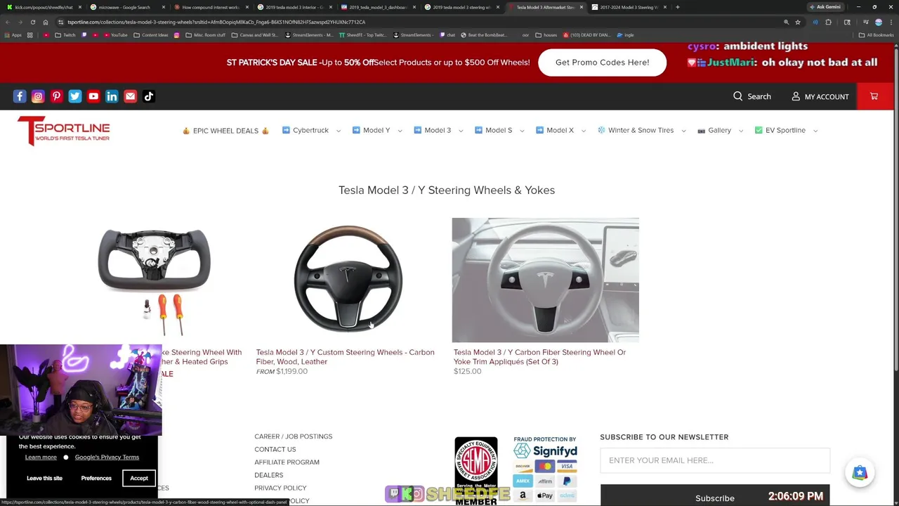Image resolution: width=899 pixels, height=506 pixels.
Task: Open TSportline YouTube icon in header
Action: (93, 96)
